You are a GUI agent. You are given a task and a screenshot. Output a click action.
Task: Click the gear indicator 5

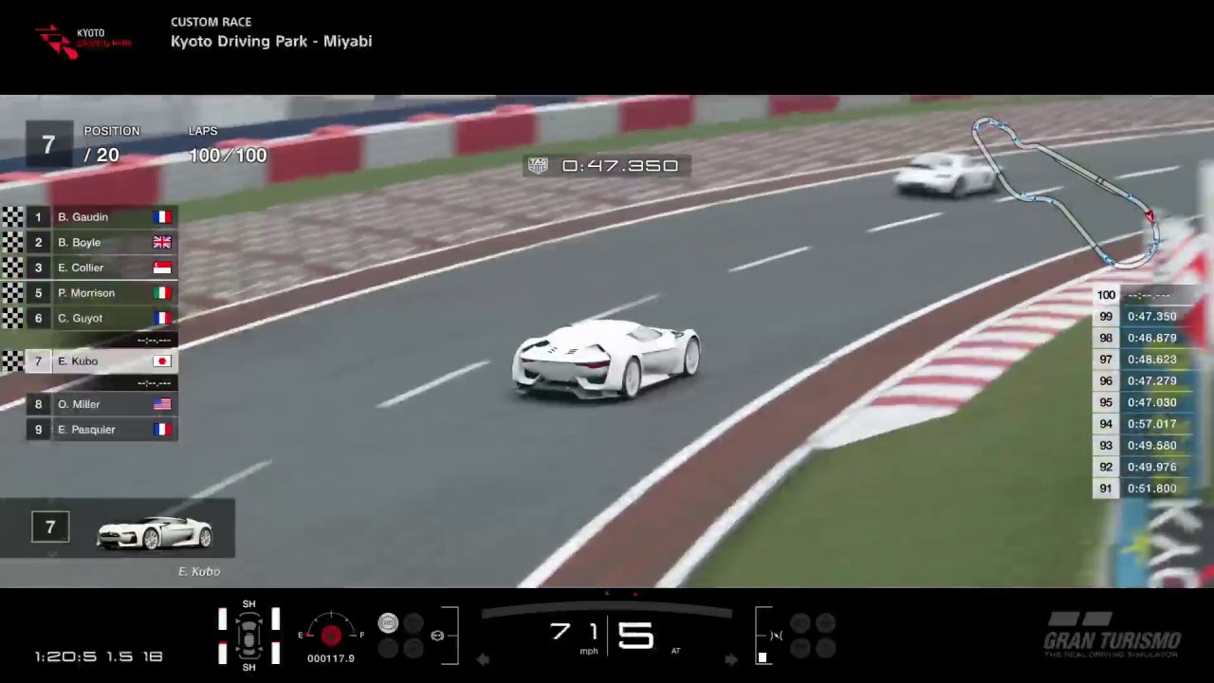[636, 635]
